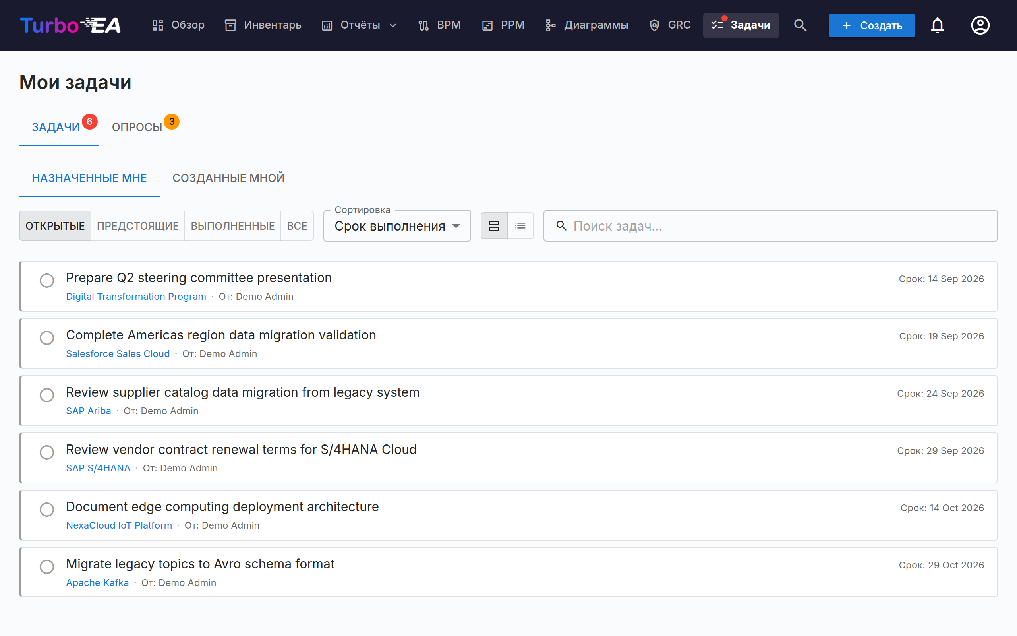Mark Prepare Q2 steering committee presentation done
1017x636 pixels.
(46, 281)
